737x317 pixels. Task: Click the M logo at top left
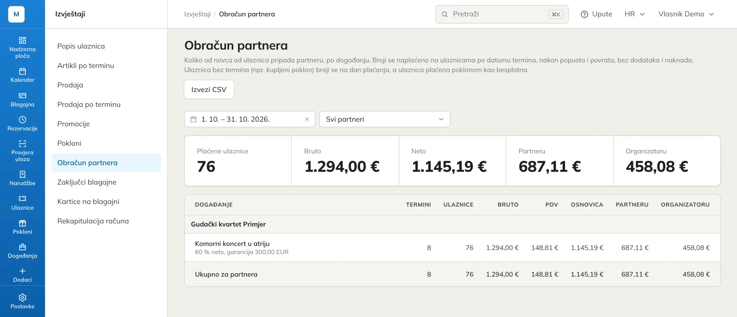[16, 14]
